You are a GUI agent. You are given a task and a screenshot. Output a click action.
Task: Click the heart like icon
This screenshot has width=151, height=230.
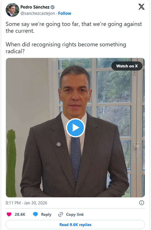(x=9, y=214)
